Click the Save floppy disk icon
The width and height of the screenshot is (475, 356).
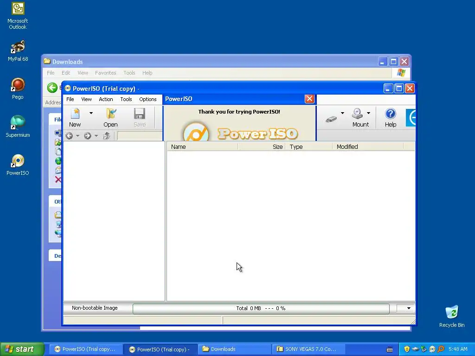pos(140,114)
